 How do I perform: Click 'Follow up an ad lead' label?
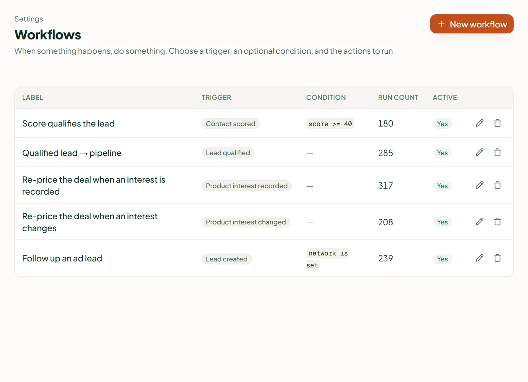coord(62,259)
